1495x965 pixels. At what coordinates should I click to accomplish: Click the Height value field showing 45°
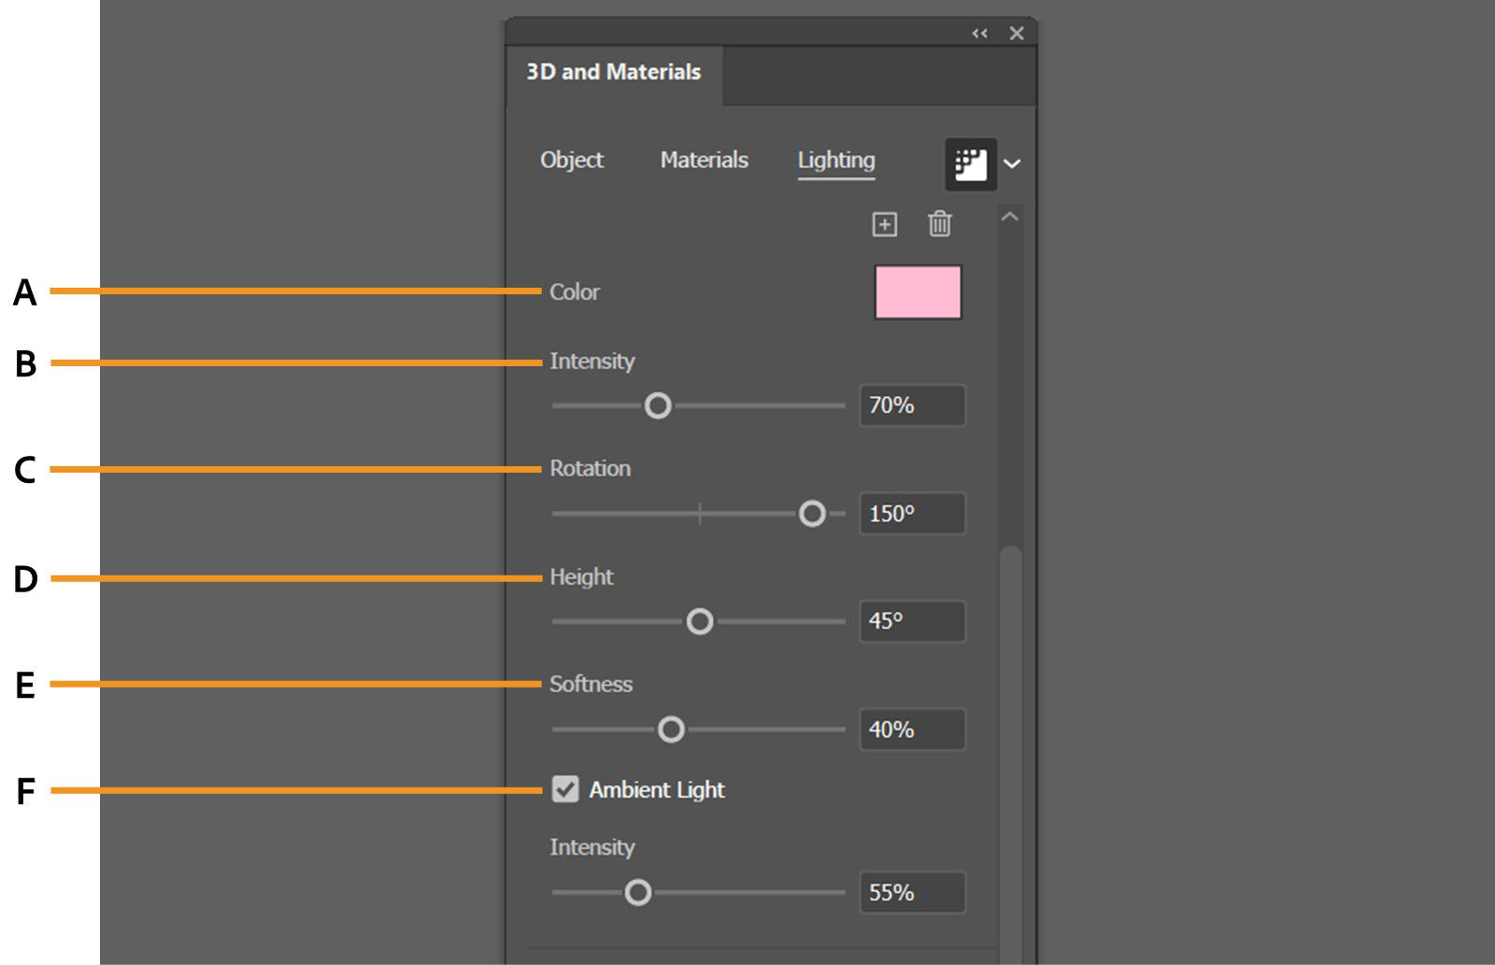[912, 620]
